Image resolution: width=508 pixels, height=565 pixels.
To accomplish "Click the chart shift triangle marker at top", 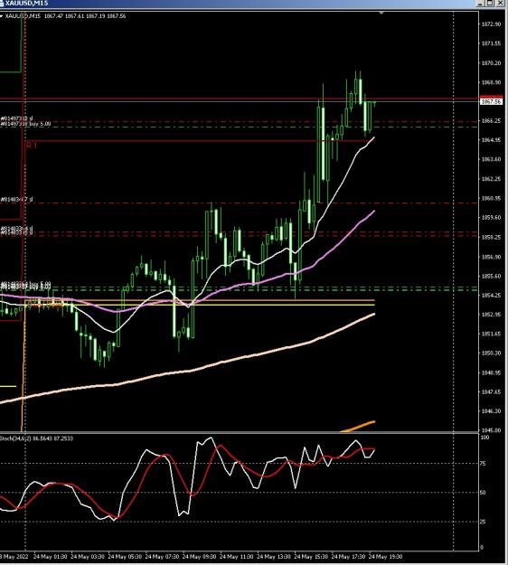I will click(381, 13).
